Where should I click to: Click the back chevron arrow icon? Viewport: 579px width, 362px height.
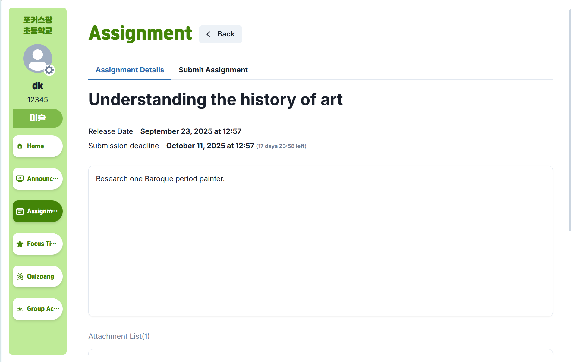point(208,34)
